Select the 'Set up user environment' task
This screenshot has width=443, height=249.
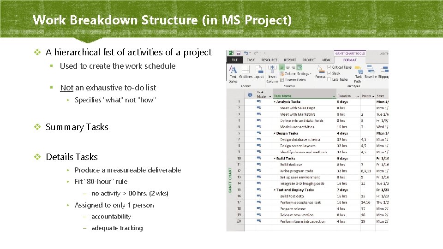[x=300, y=177]
